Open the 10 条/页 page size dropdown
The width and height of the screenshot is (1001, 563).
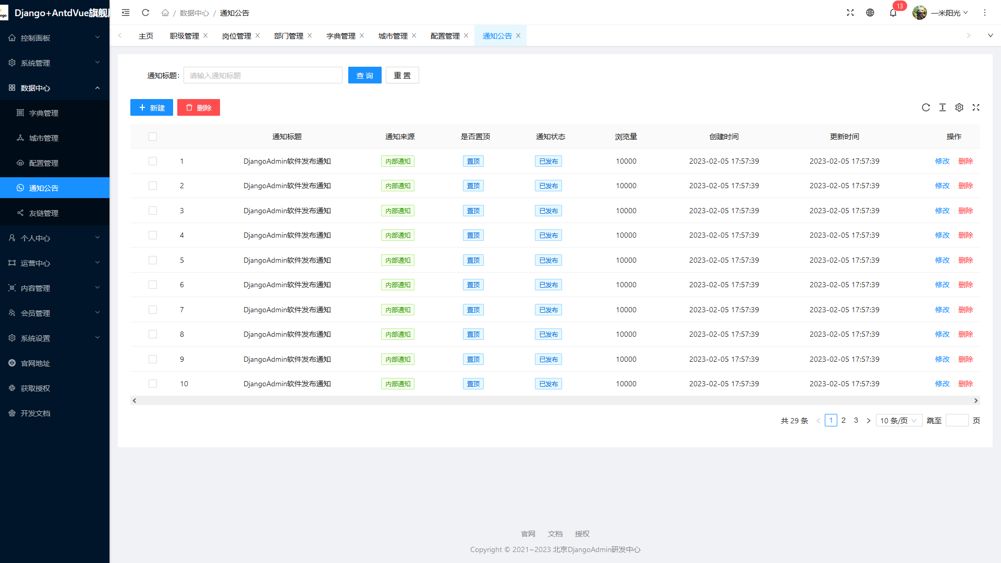point(898,421)
